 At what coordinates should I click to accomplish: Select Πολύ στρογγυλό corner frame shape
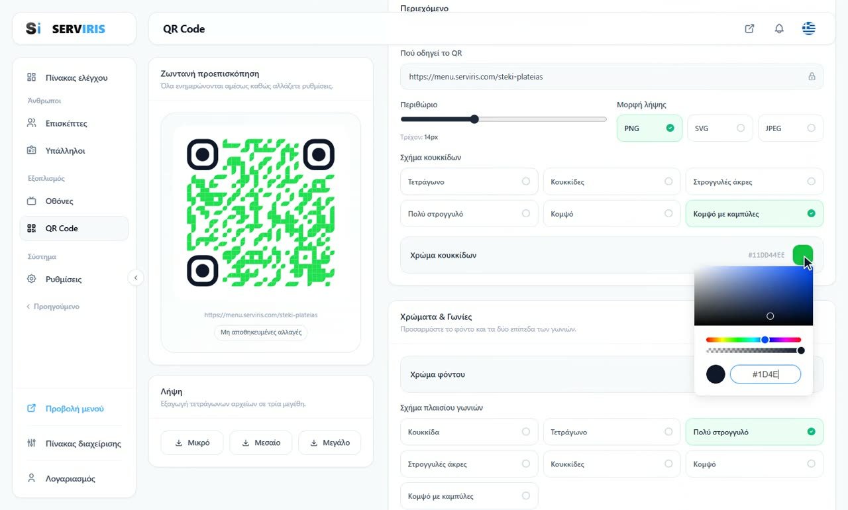[x=755, y=432]
